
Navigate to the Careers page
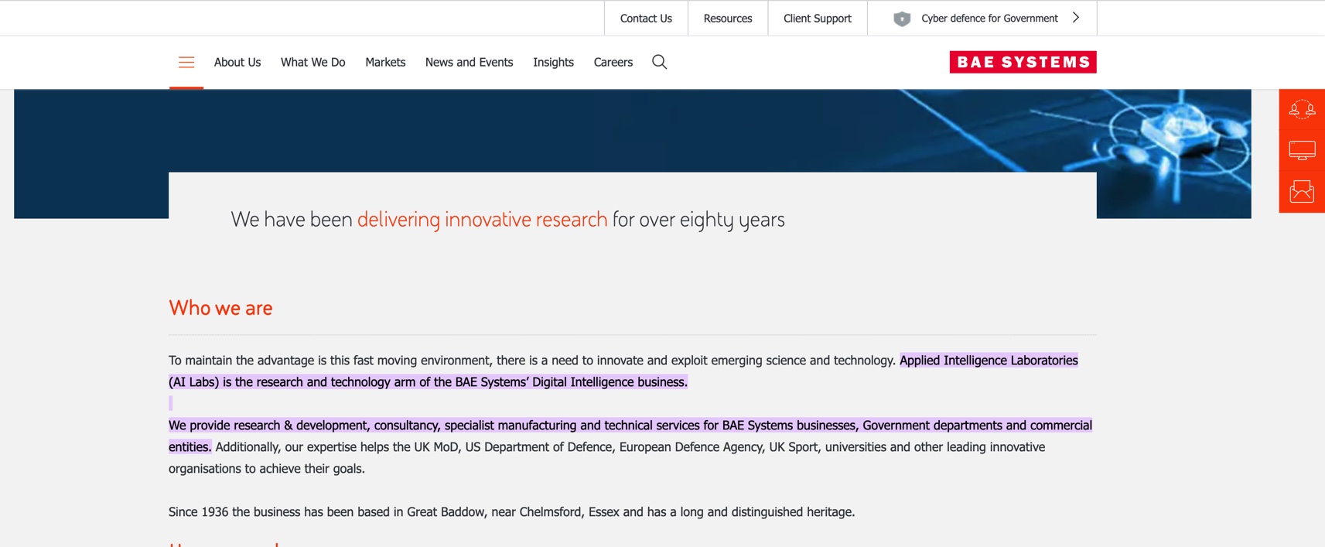(x=613, y=62)
